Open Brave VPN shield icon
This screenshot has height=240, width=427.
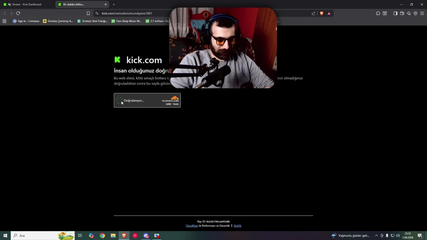click(x=415, y=13)
